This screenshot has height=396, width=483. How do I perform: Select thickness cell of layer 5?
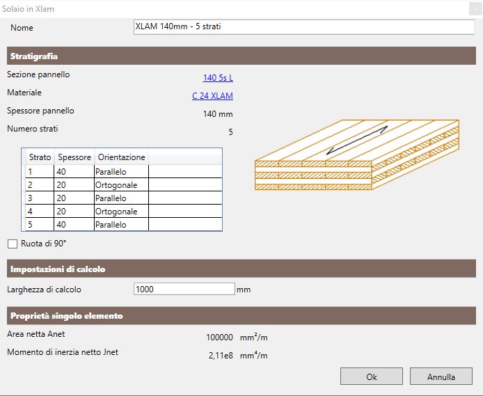point(74,225)
